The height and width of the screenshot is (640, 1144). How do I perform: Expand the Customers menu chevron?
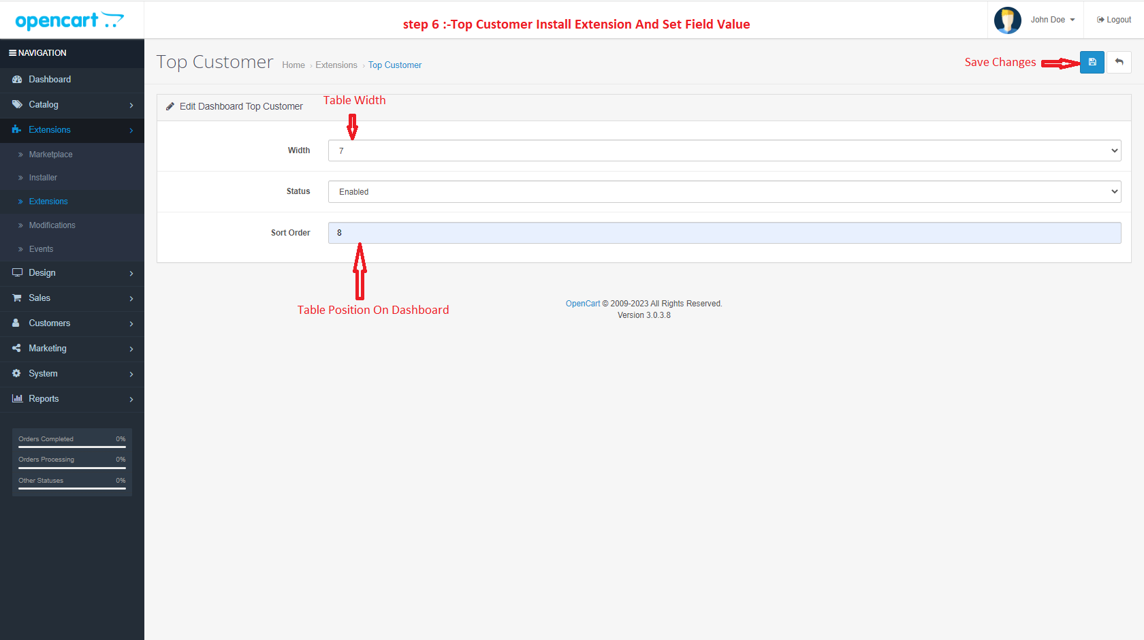[x=131, y=323]
